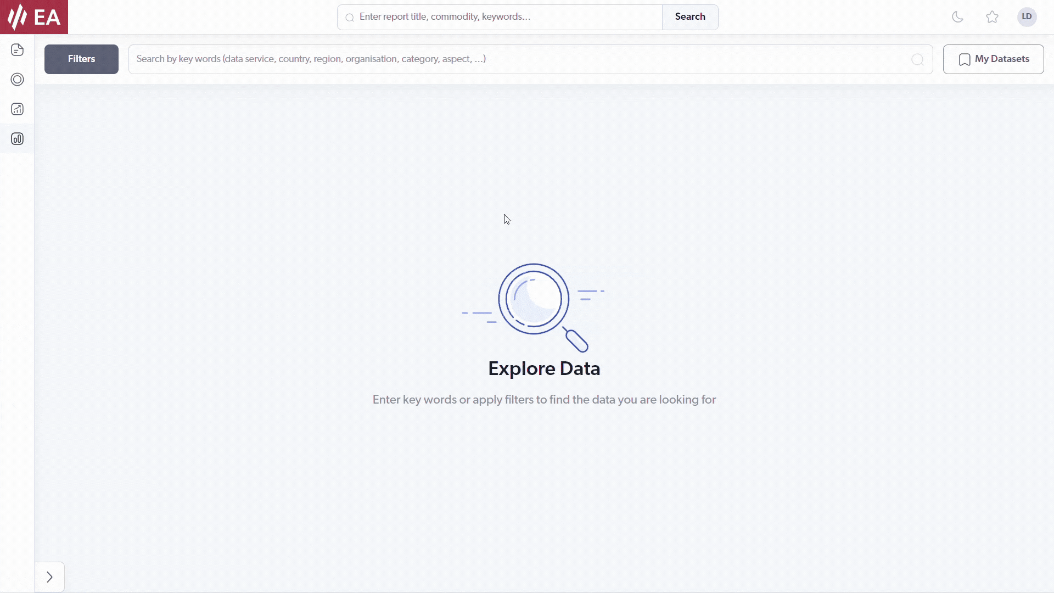Image resolution: width=1054 pixels, height=593 pixels.
Task: Click the EA logo home icon
Action: pos(34,17)
